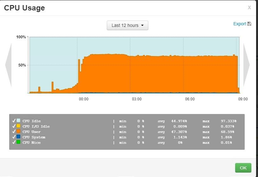This screenshot has width=258, height=177.
Task: Click the 06:00 time axis label
Action: click(x=190, y=99)
